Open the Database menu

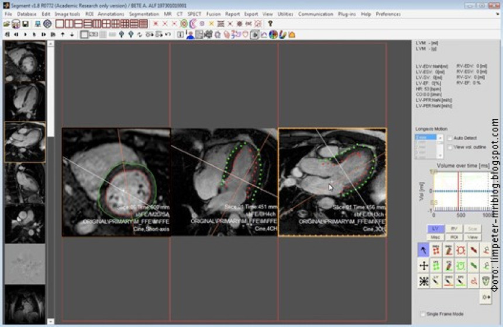point(27,14)
